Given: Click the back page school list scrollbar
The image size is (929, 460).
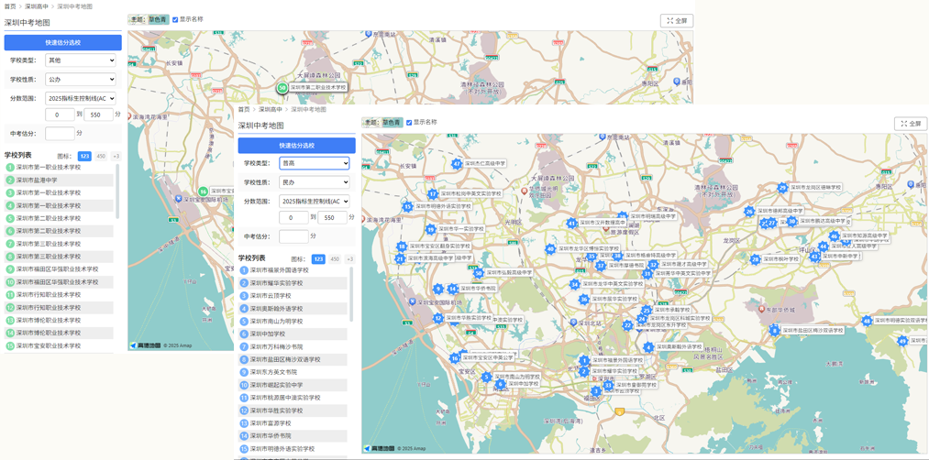Looking at the screenshot, I should [117, 192].
